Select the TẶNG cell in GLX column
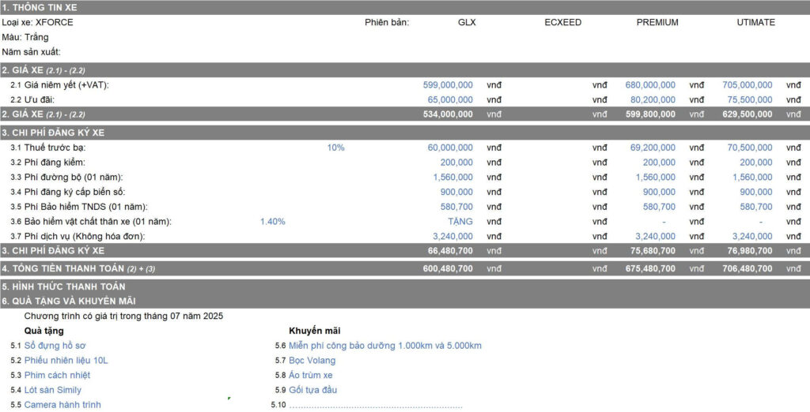Viewport: 810px width, 412px height. tap(460, 222)
